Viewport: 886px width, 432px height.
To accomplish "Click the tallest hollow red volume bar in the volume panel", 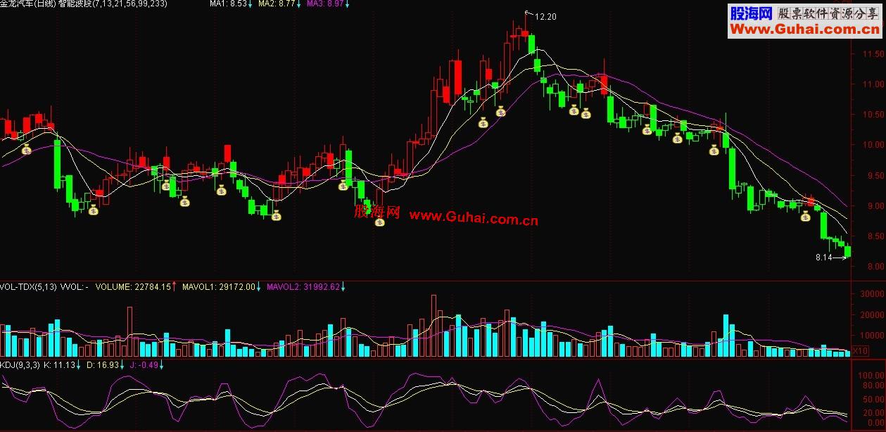I will [x=433, y=326].
